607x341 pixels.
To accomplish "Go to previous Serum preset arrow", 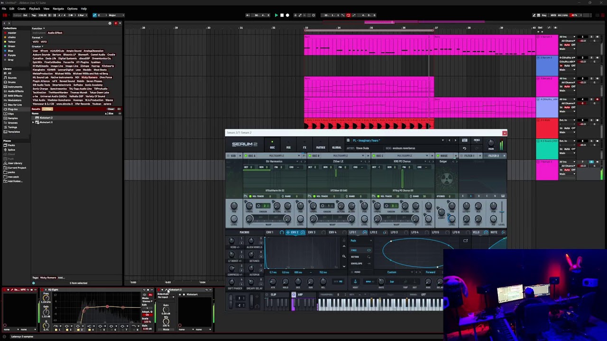I will (450, 140).
